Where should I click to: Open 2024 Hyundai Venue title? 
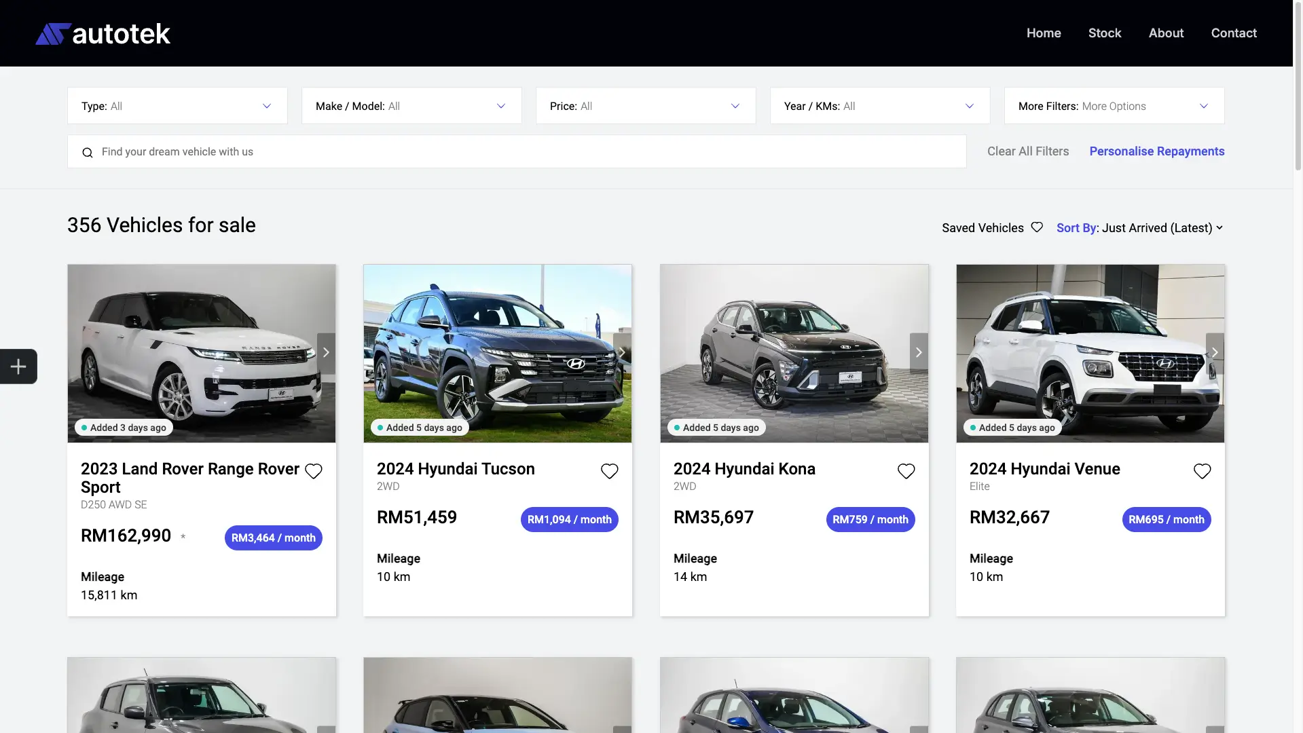(x=1044, y=469)
